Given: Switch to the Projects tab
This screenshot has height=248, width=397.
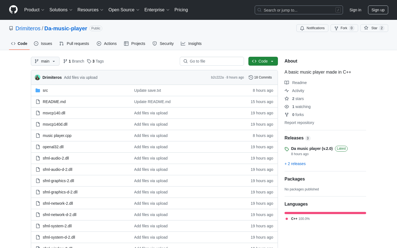Looking at the screenshot, I should point(135,44).
